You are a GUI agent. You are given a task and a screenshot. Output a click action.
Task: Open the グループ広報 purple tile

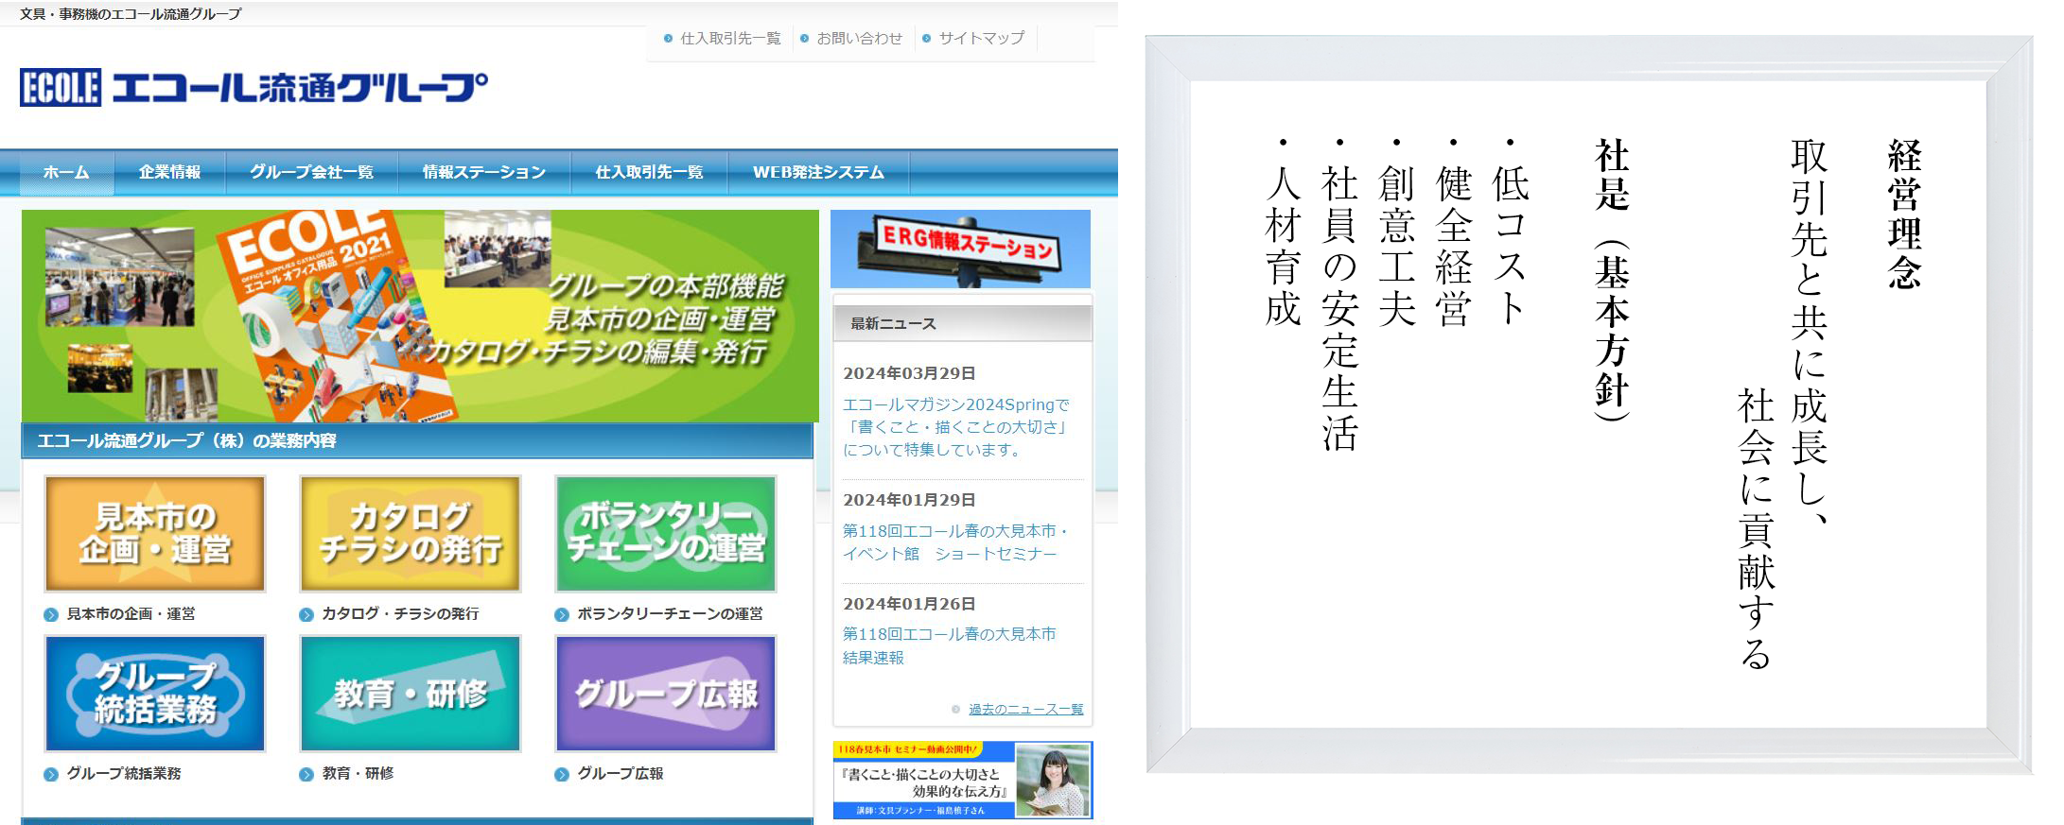pyautogui.click(x=666, y=694)
